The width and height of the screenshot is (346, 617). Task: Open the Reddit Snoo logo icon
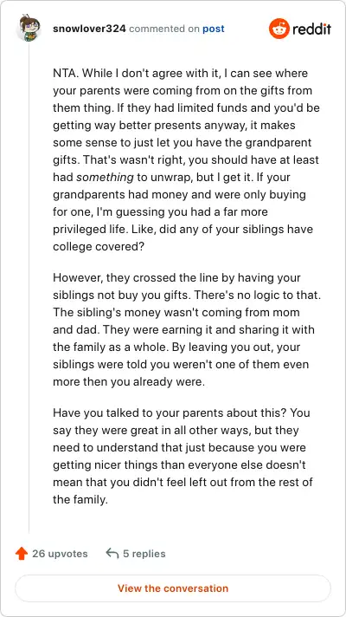[x=279, y=29]
